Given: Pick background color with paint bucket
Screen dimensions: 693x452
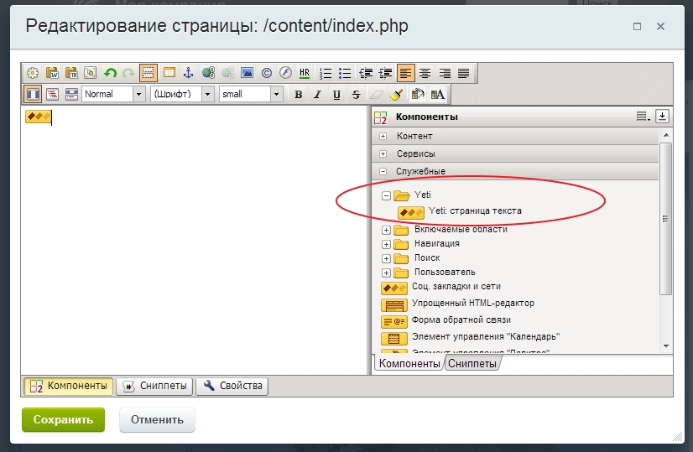Looking at the screenshot, I should [417, 94].
